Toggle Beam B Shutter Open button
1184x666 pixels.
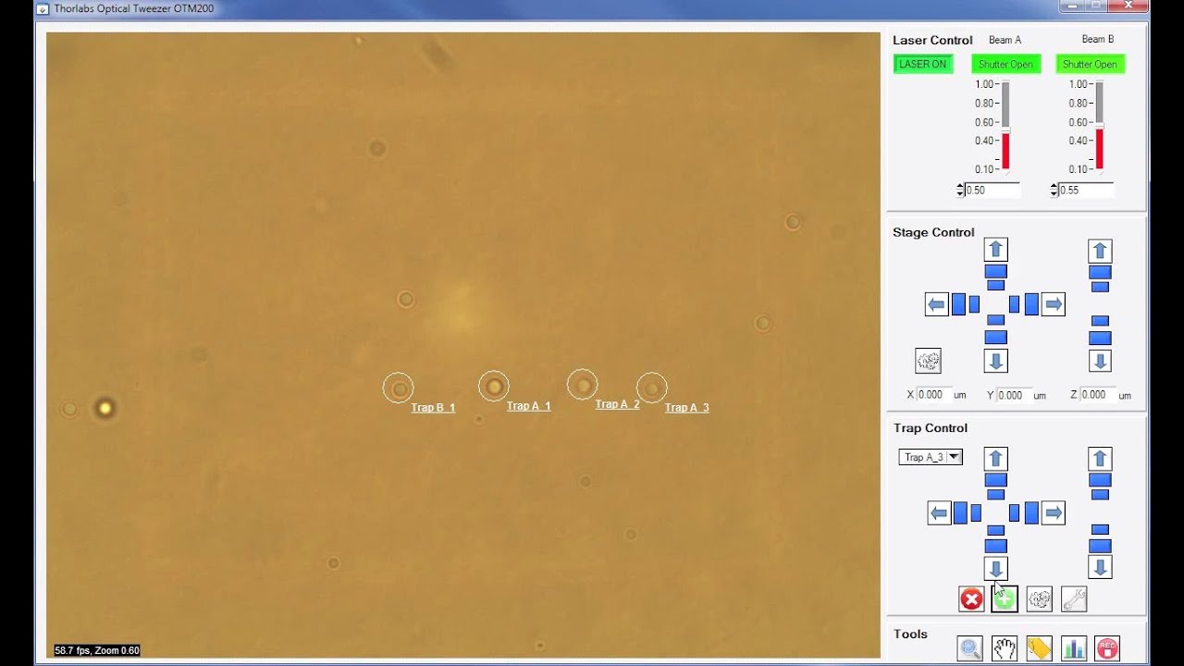coord(1090,64)
